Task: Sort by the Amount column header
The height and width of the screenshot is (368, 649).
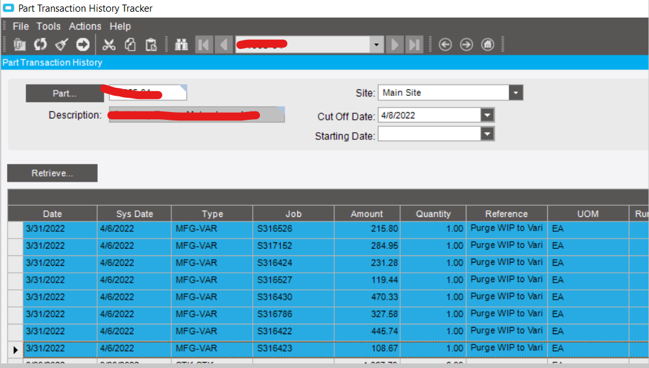Action: pos(367,214)
